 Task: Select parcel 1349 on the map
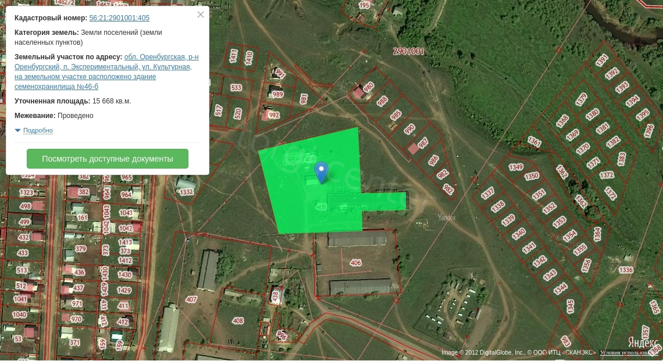[x=516, y=167]
